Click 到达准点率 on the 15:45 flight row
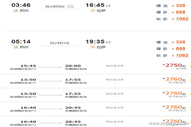This screenshot has height=127, width=191. [x=115, y=66]
